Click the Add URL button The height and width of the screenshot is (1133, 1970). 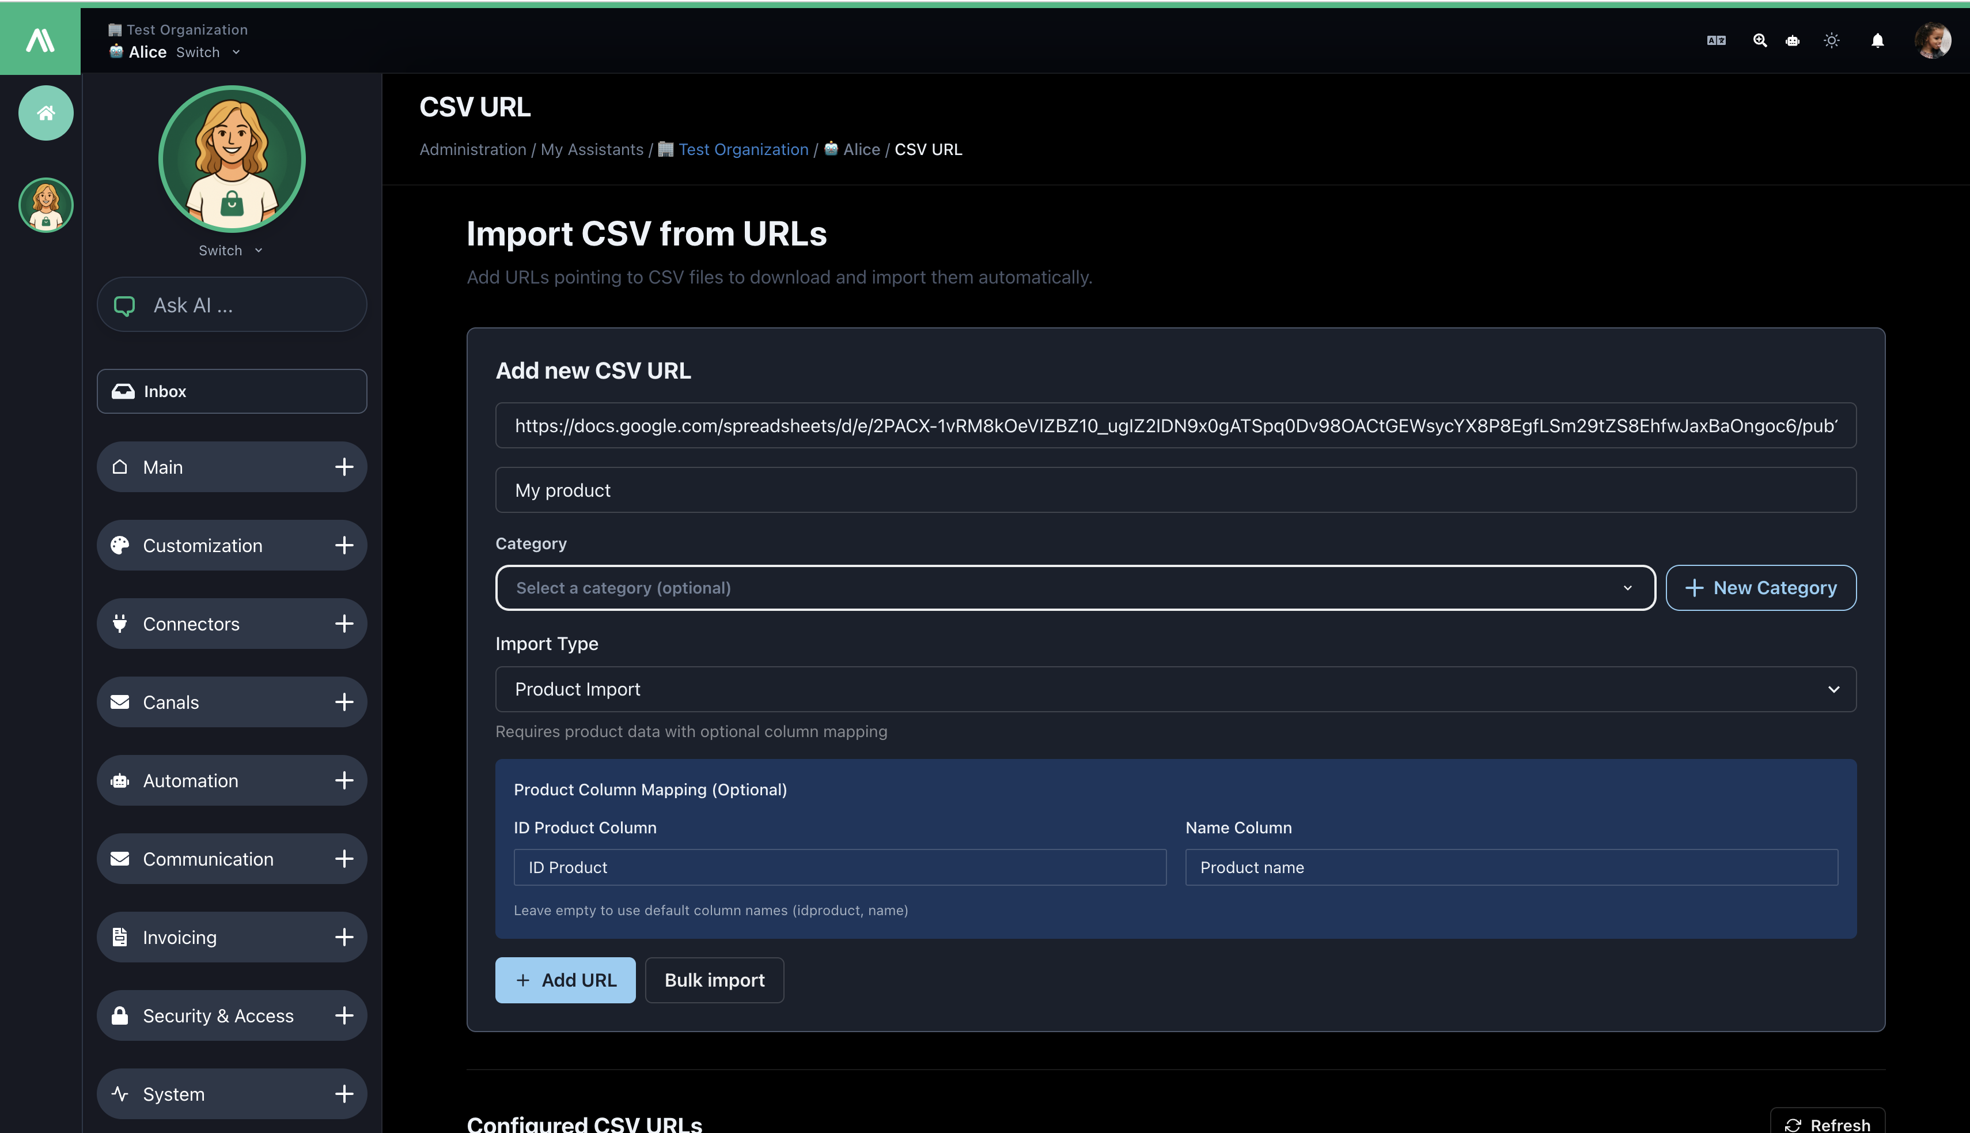pos(566,980)
